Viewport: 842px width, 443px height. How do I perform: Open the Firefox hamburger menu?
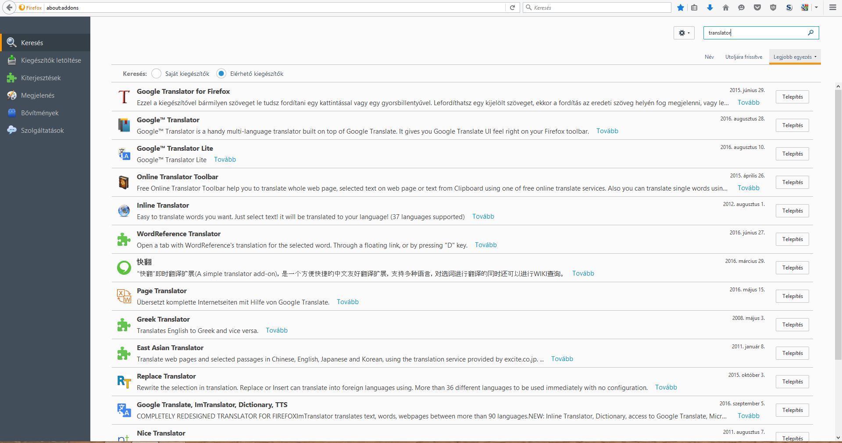tap(832, 7)
